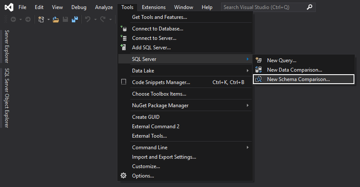Click the Save All icon
The height and width of the screenshot is (187, 360).
[x=75, y=19]
